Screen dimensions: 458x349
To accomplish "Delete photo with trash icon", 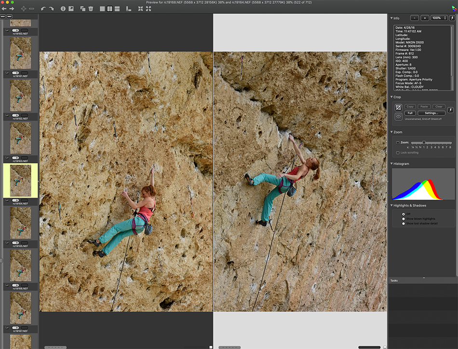I will pos(91,9).
